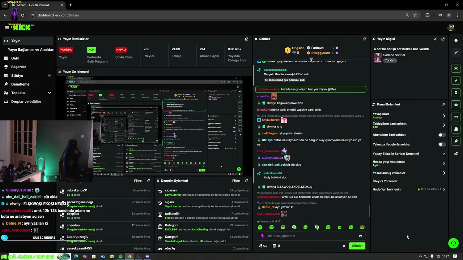
Task: Open chat settings gear next to Gönder
Action: pos(344,246)
